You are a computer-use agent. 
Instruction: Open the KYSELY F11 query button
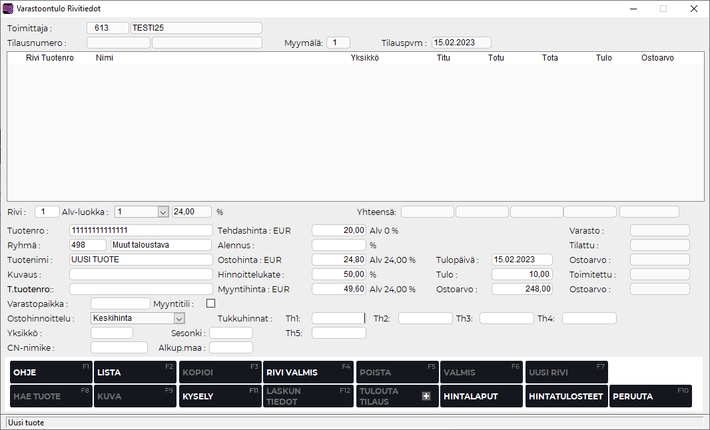219,396
